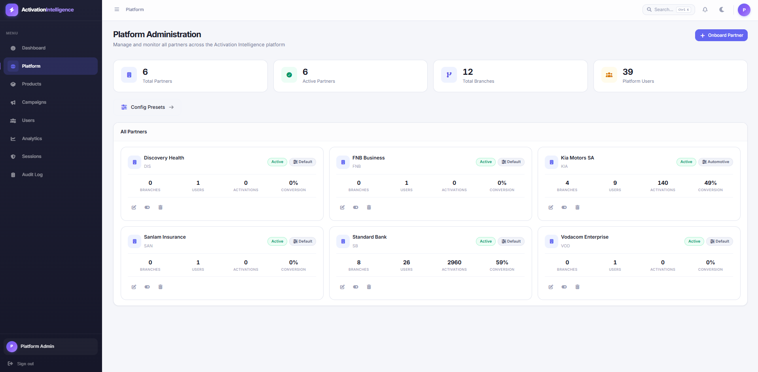The image size is (758, 372).
Task: Click the Platform breadcrumb text
Action: click(x=135, y=9)
